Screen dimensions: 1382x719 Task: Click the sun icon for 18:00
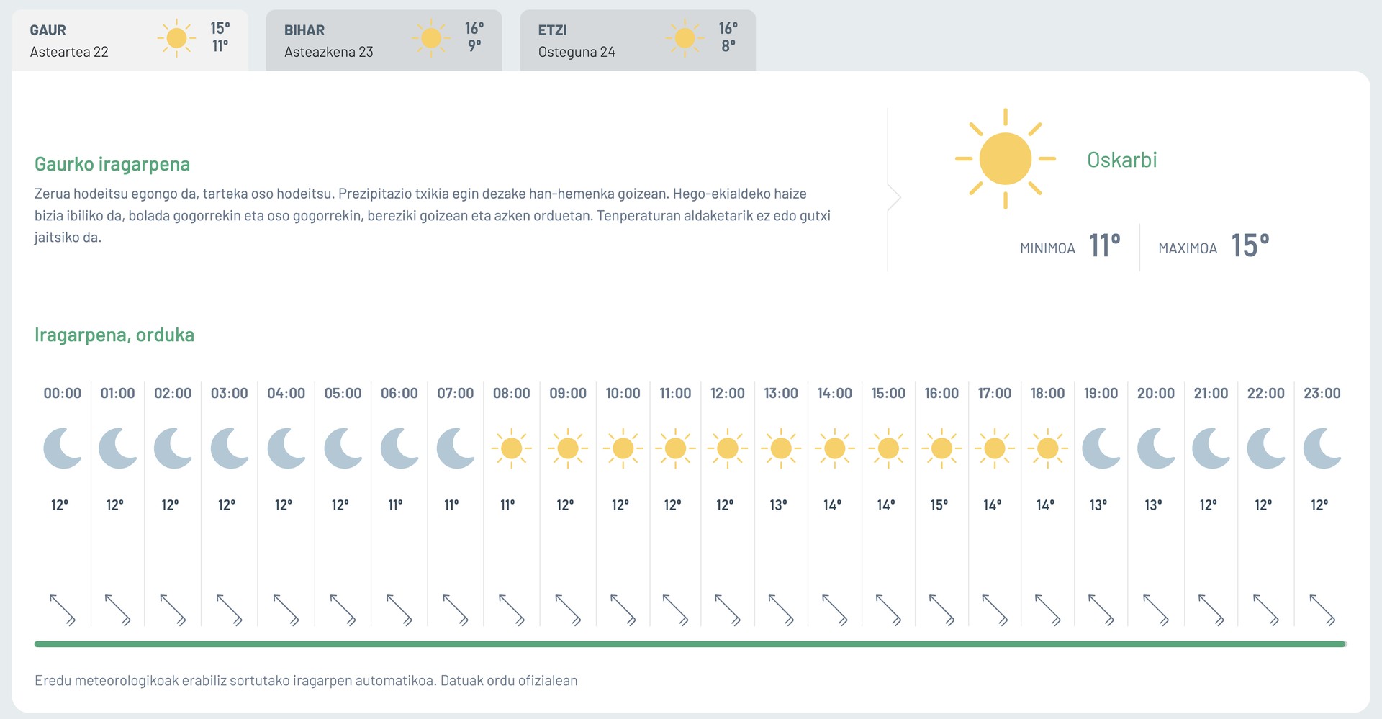point(1048,448)
